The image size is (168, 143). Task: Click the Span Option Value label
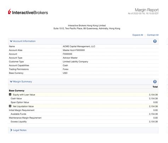pos(20,102)
